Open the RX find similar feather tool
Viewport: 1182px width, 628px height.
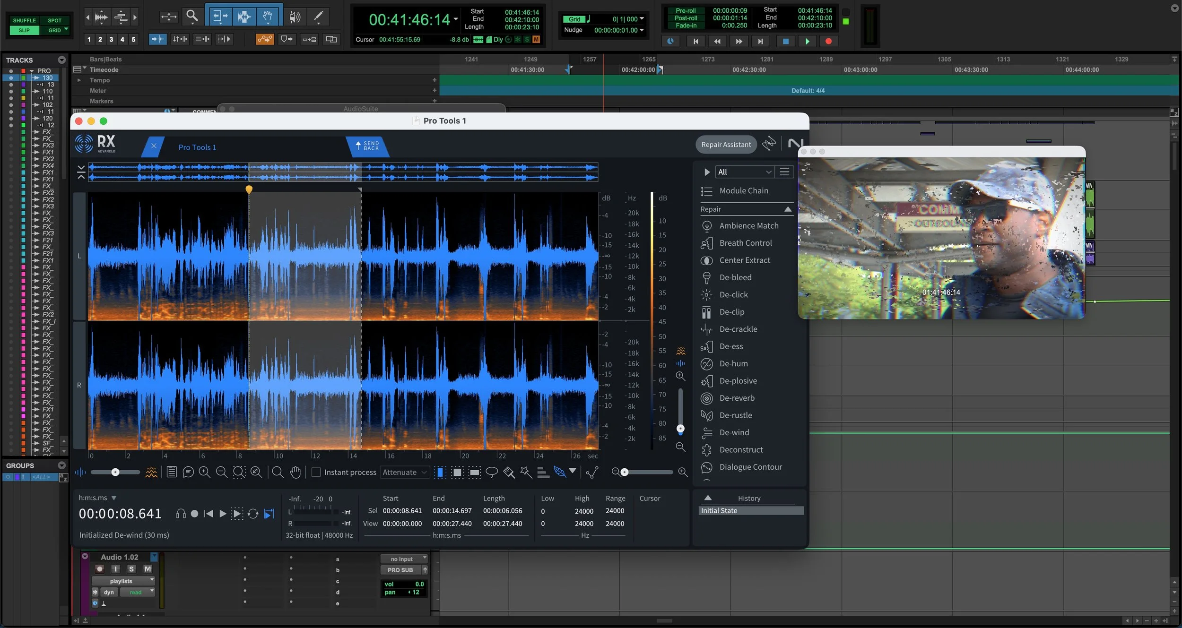560,472
